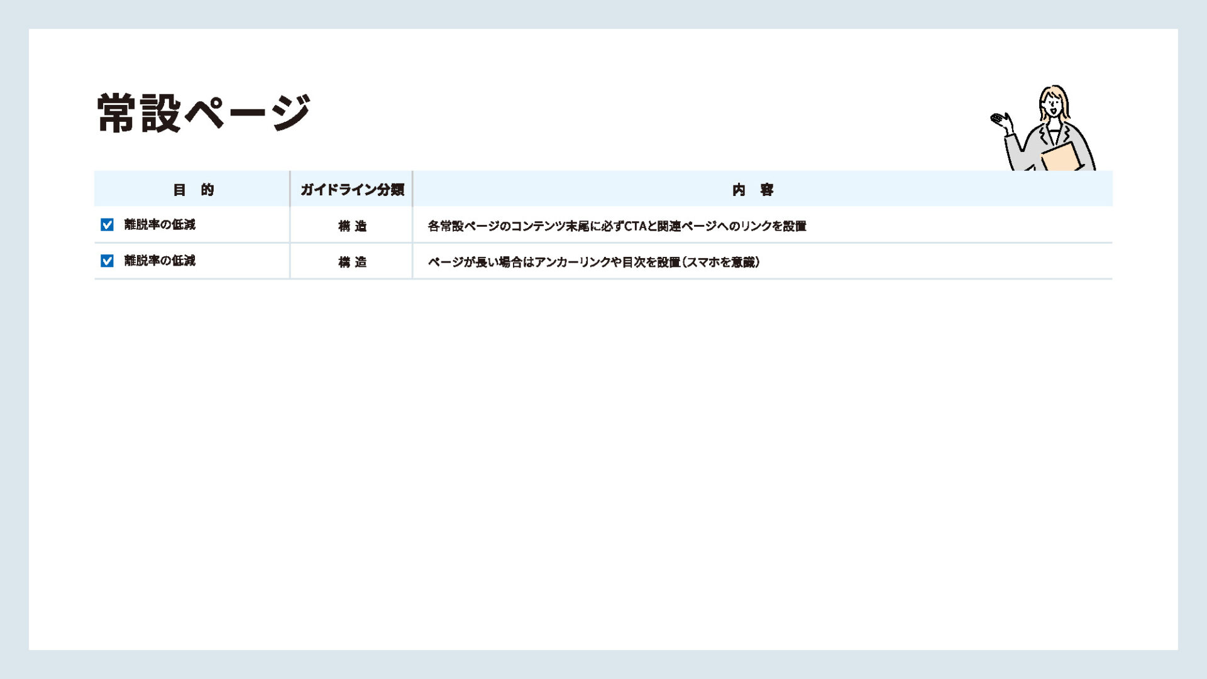Select the first row's 離脱率の低減 label
1207x679 pixels.
click(x=160, y=225)
